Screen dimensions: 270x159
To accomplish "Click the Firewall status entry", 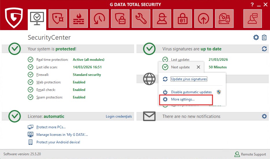I will 42,75.
